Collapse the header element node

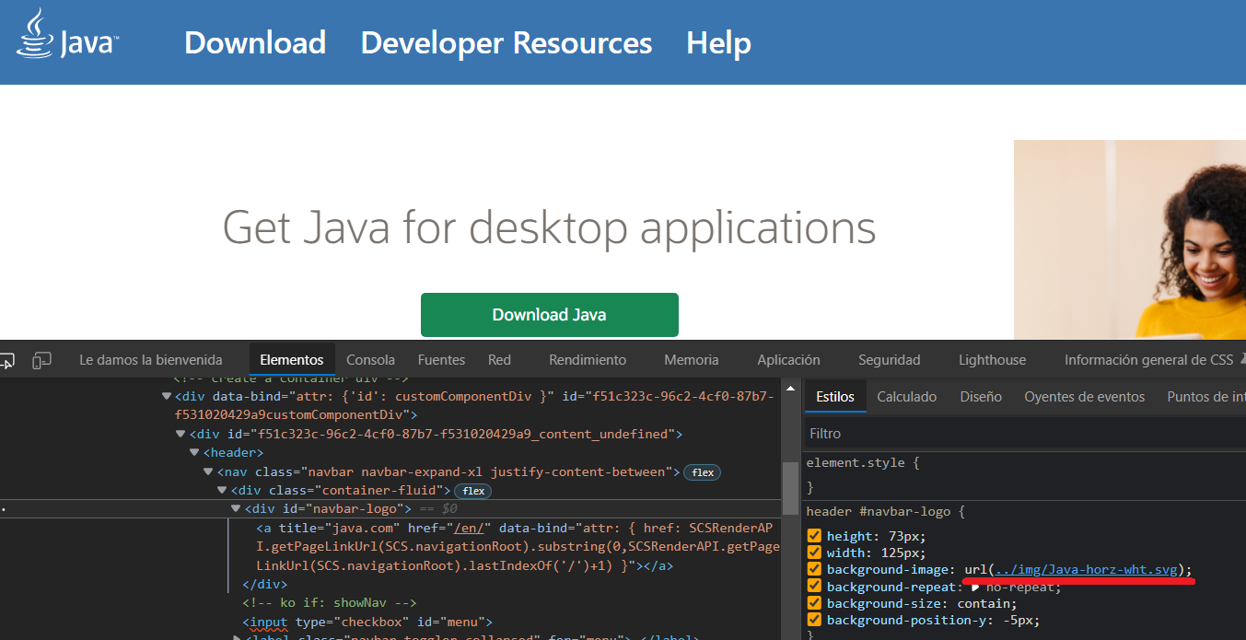pos(195,453)
